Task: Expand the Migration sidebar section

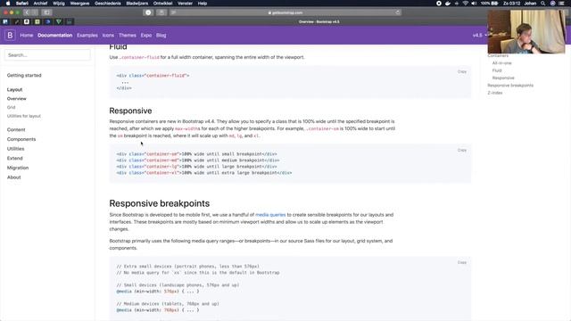Action: [x=18, y=168]
